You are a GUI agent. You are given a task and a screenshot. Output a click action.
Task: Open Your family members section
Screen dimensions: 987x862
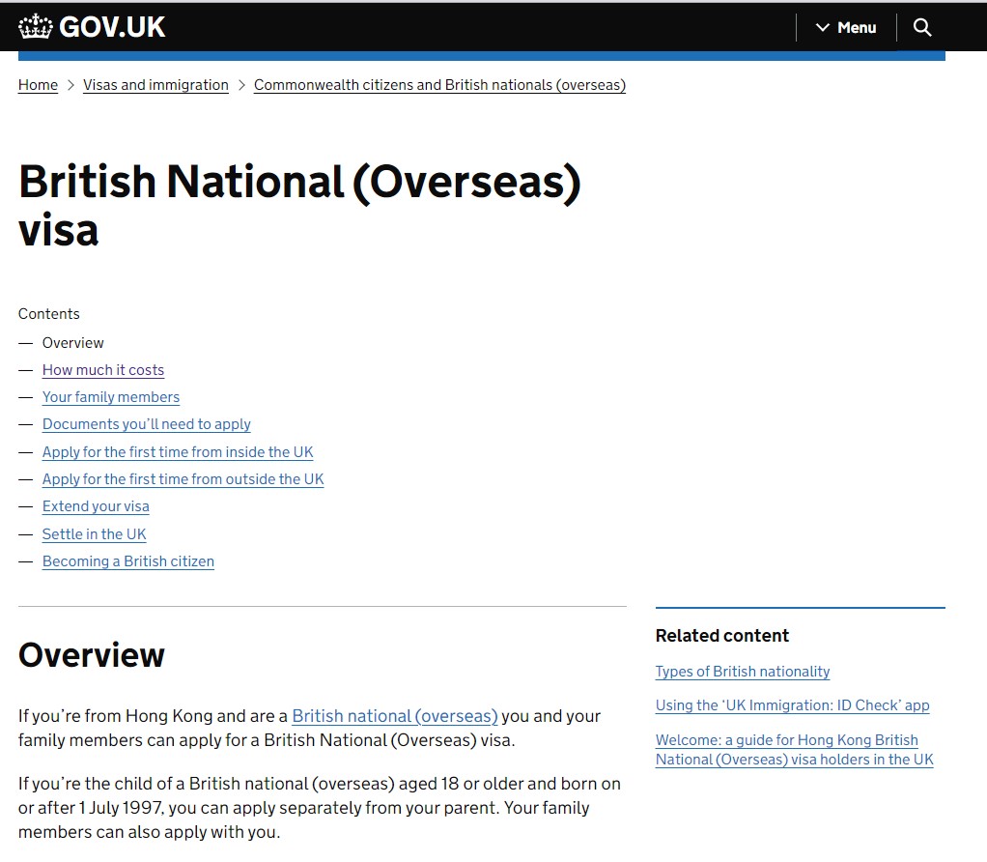[x=111, y=397]
